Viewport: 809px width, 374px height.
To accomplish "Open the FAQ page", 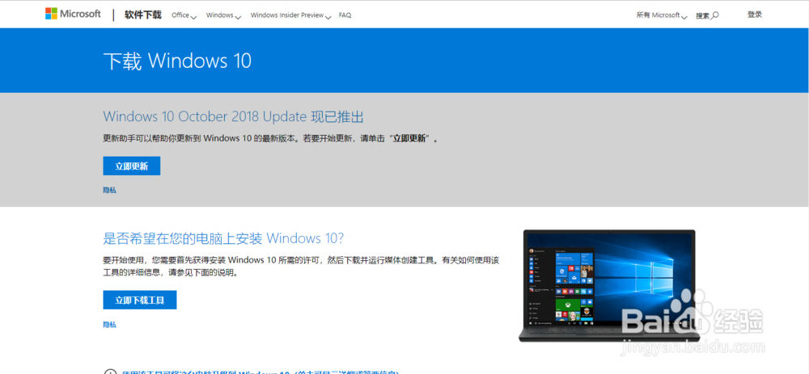I will tap(345, 15).
